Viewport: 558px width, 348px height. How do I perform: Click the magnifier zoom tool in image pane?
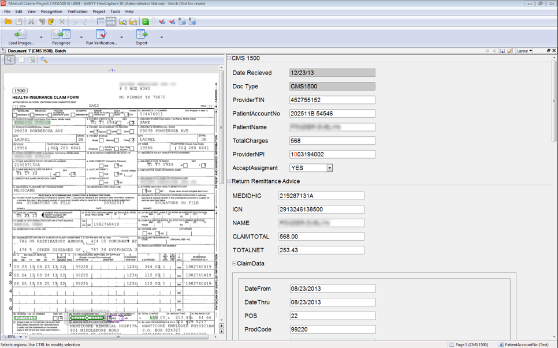[x=44, y=59]
